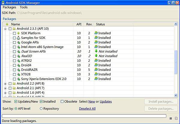Click the flask icon for Samples for SDK
This screenshot has height=124, width=180.
click(19, 38)
